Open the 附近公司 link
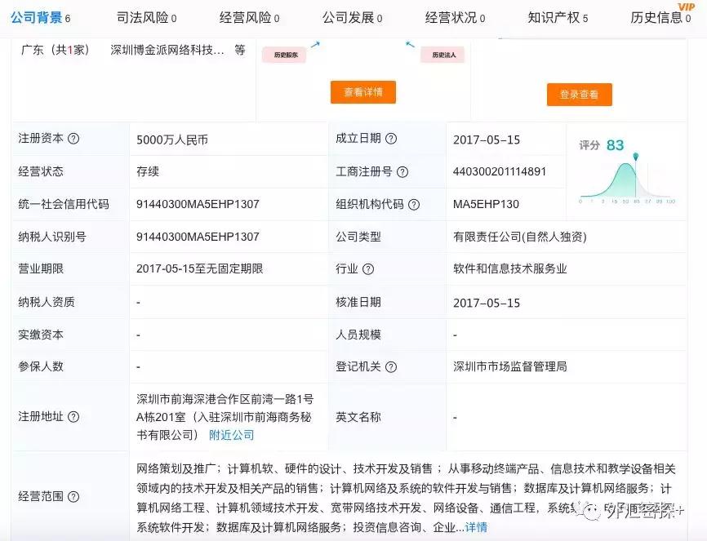The image size is (707, 541). click(x=233, y=434)
